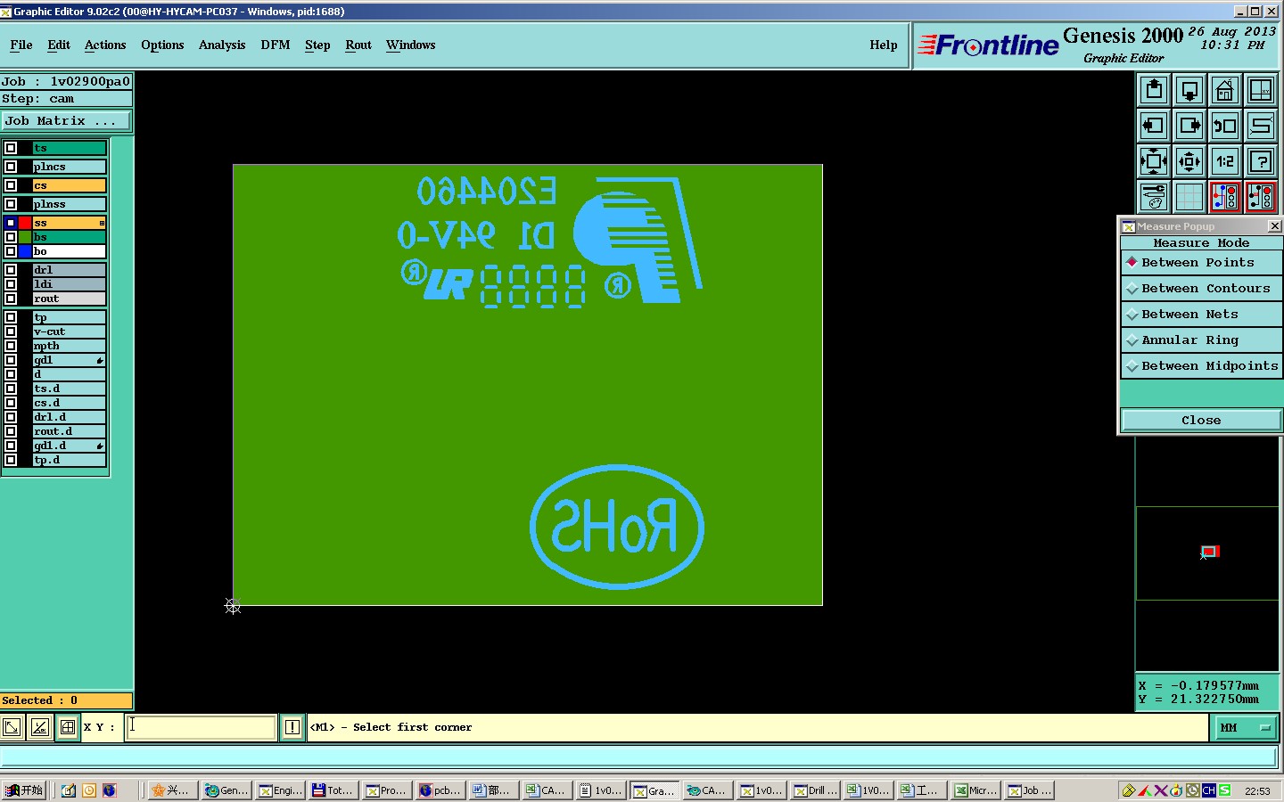This screenshot has width=1284, height=802.
Task: Open the Options menu
Action: point(162,45)
